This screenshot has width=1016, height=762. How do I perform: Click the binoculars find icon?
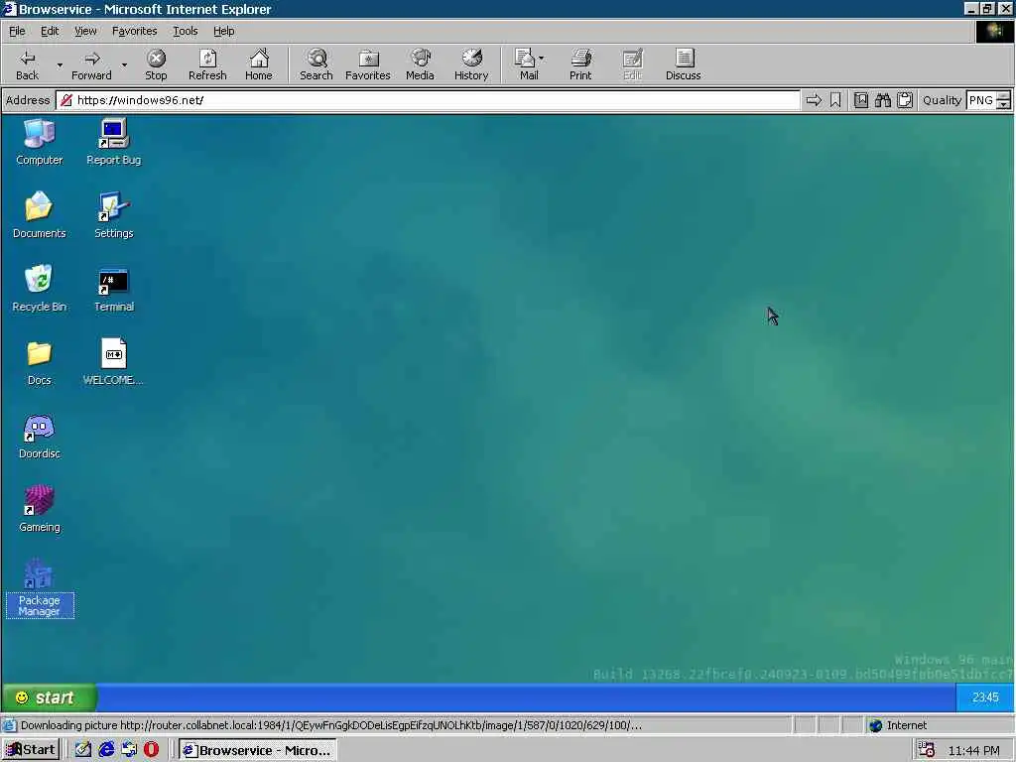click(882, 100)
